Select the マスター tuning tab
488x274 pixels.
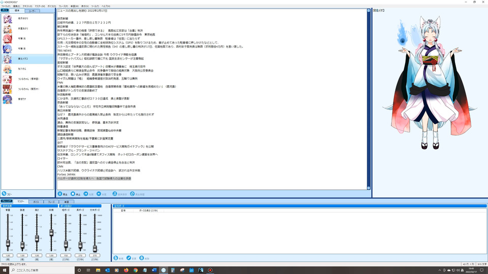pos(20,201)
